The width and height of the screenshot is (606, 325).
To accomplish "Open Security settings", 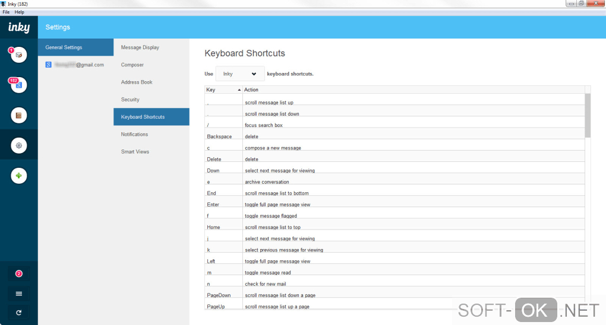I will coord(151,100).
